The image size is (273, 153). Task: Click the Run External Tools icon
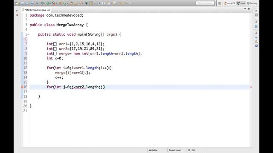(x=54, y=3)
